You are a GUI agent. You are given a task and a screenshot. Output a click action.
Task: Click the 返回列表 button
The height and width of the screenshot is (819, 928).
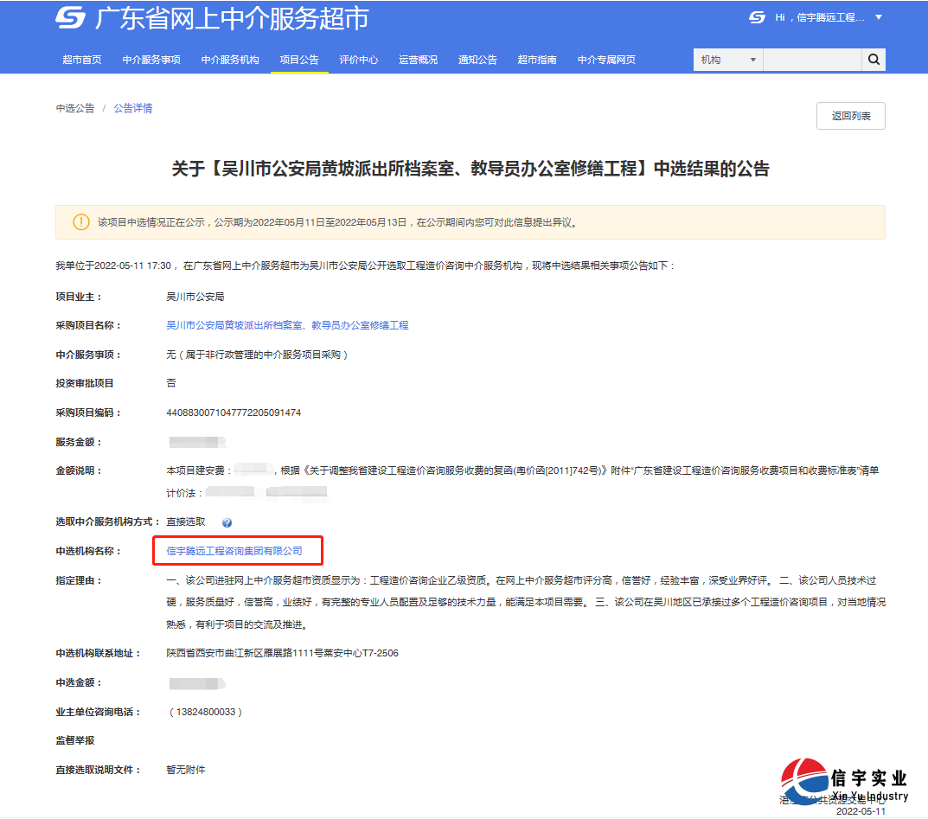tap(850, 115)
